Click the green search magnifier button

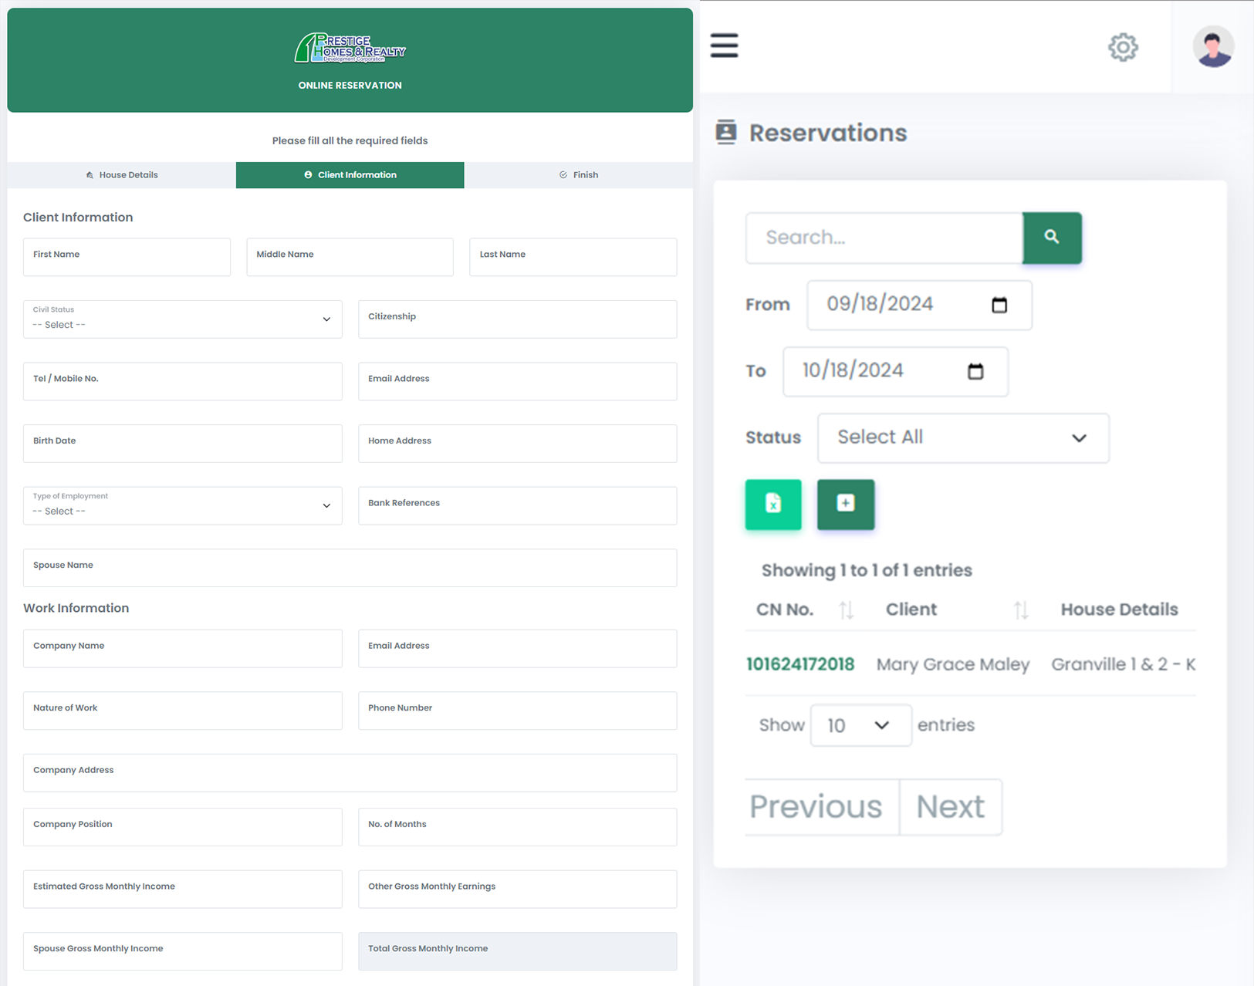coord(1052,238)
